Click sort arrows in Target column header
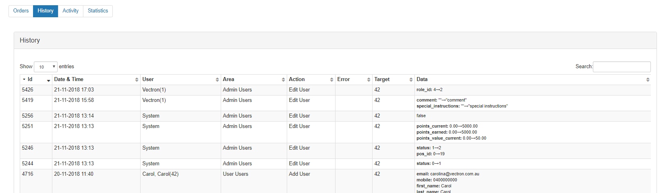This screenshot has height=193, width=669. pos(411,80)
